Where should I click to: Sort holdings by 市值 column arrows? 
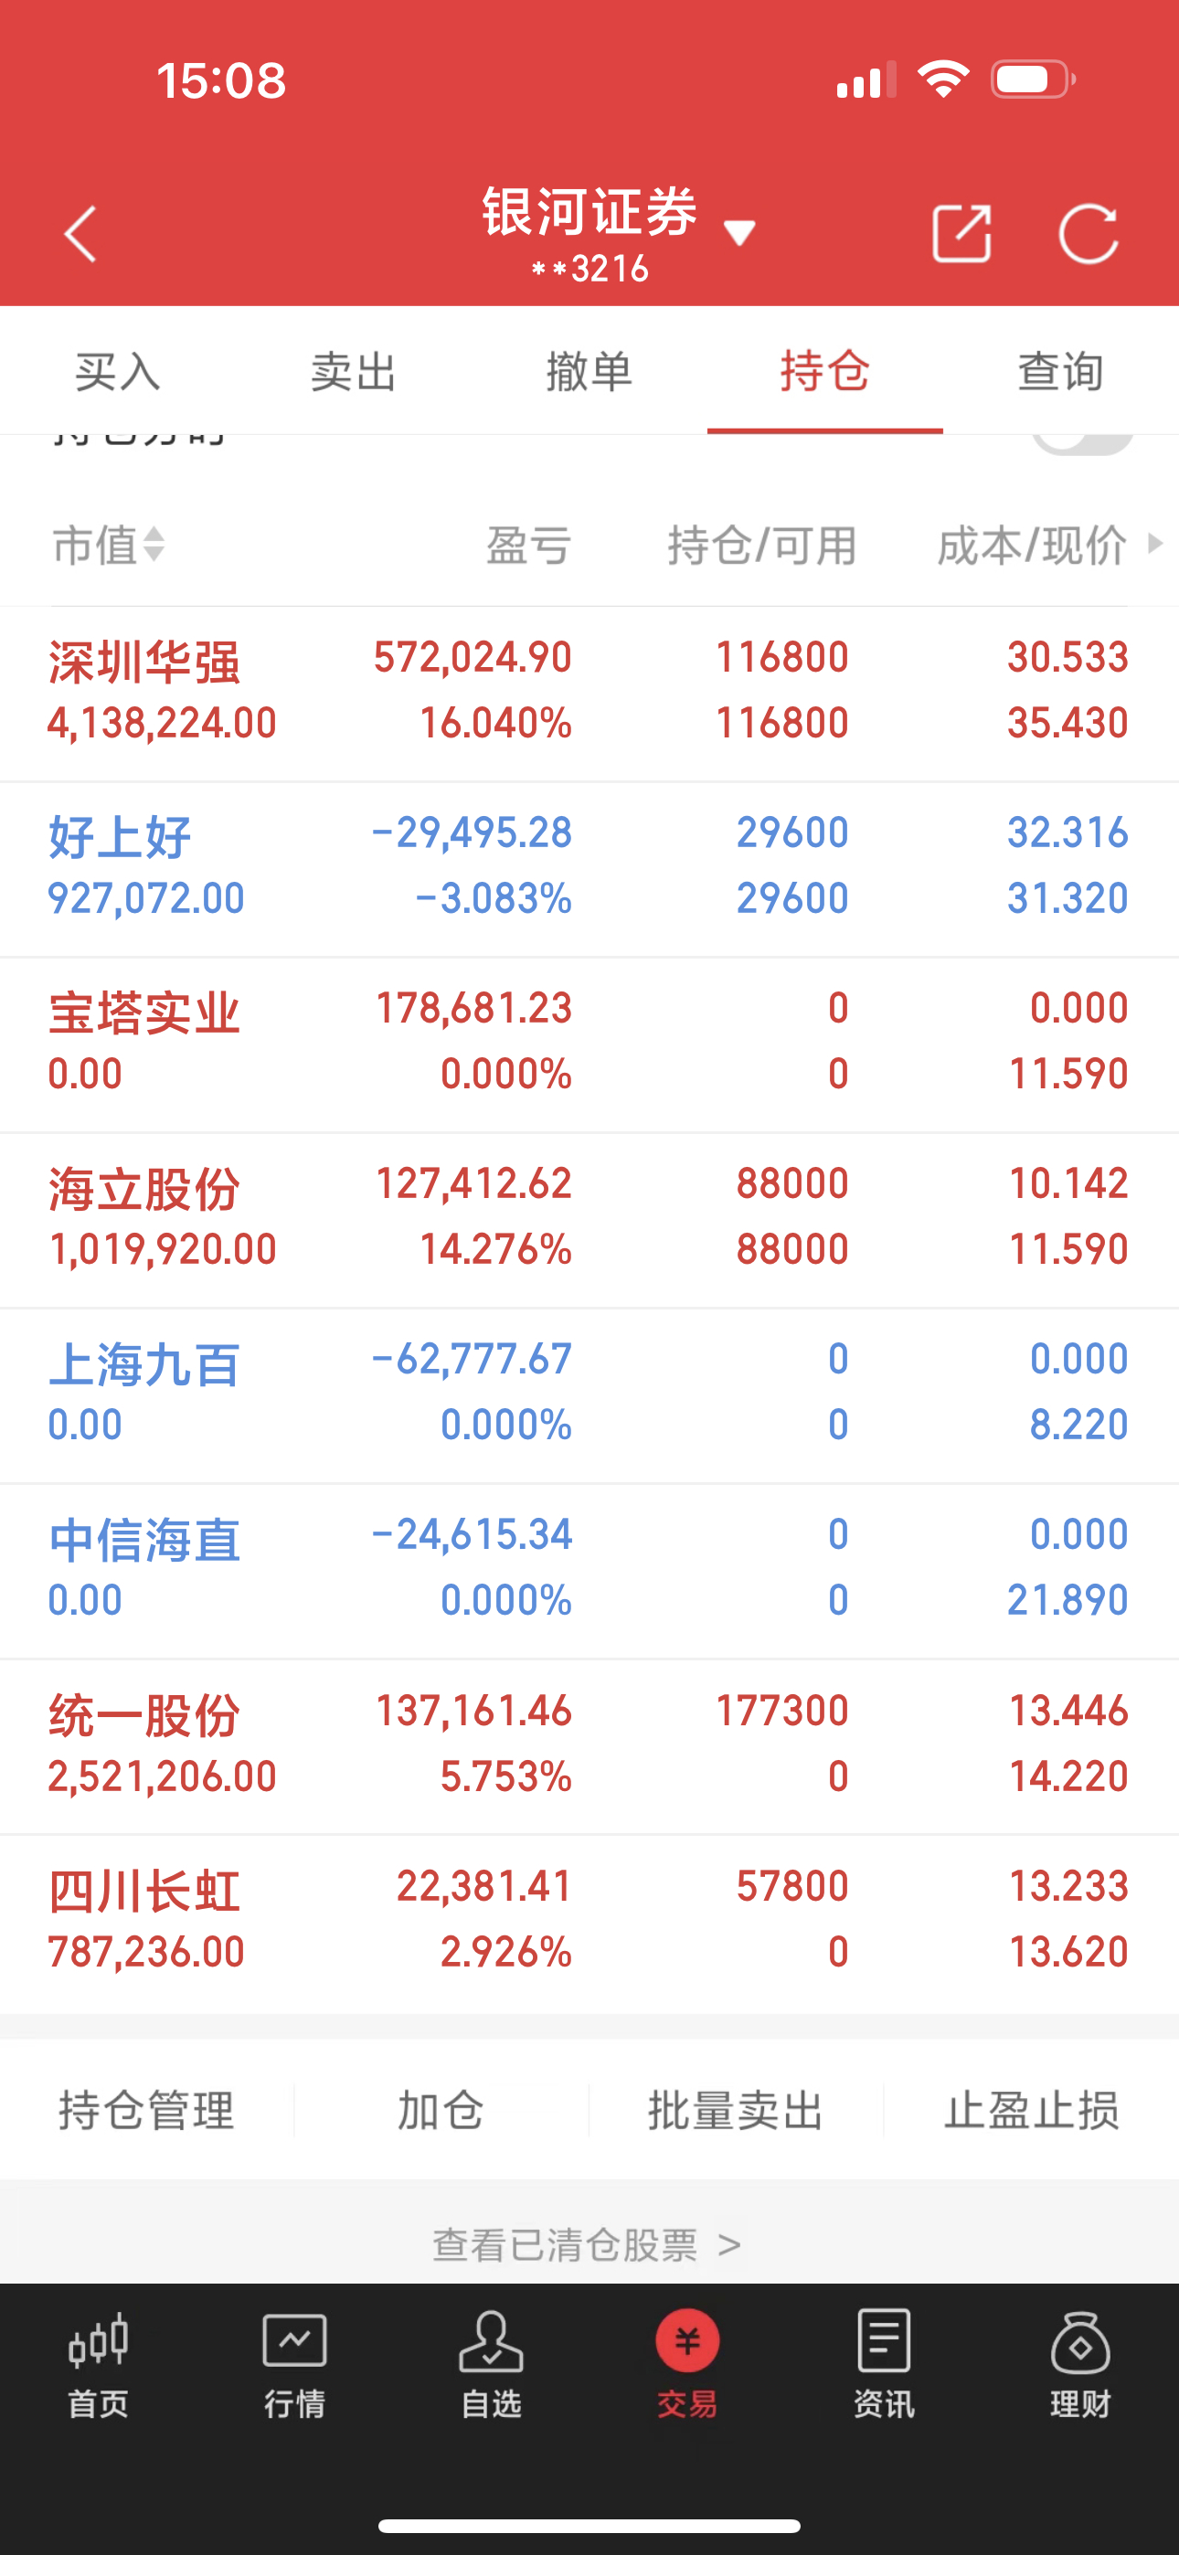coord(154,545)
